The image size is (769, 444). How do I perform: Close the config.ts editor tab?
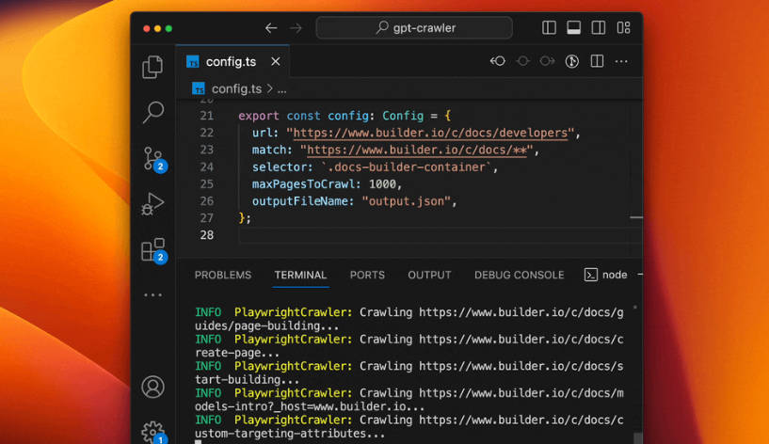tap(276, 62)
